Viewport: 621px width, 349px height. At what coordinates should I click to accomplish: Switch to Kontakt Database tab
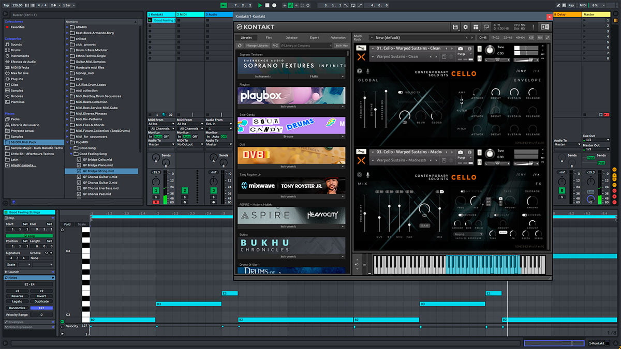(291, 38)
